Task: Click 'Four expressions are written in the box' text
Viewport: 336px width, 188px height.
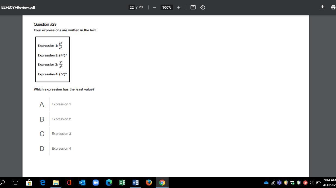Action: pos(65,30)
